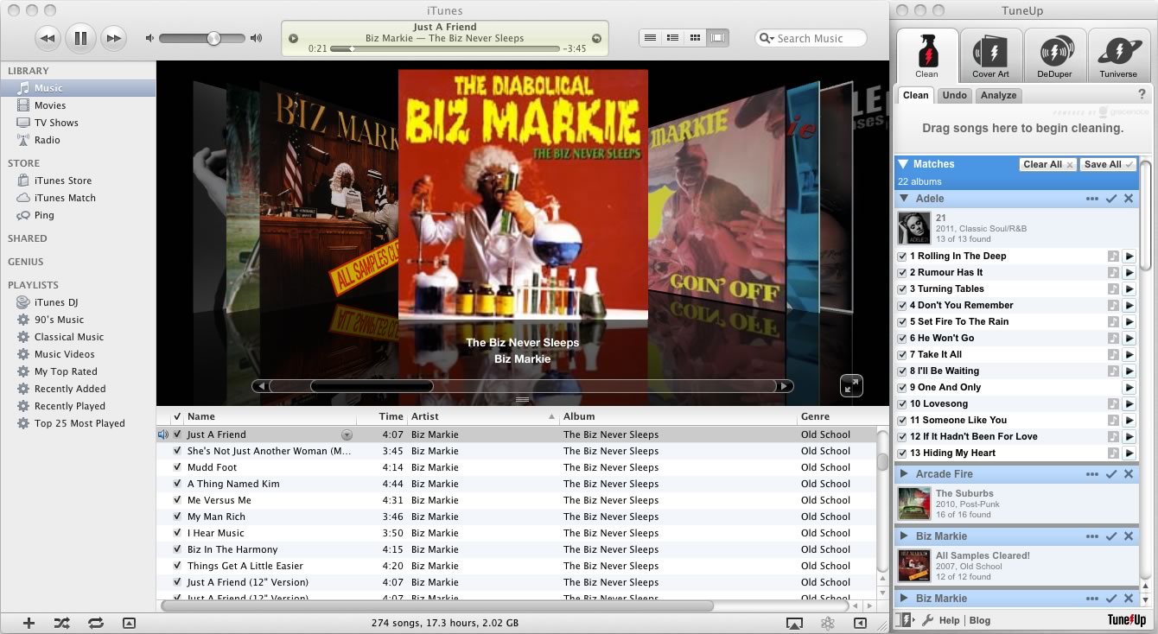Expand Biz Markie All Samples Cleared group
Viewport: 1158px width, 634px height.
click(x=904, y=536)
